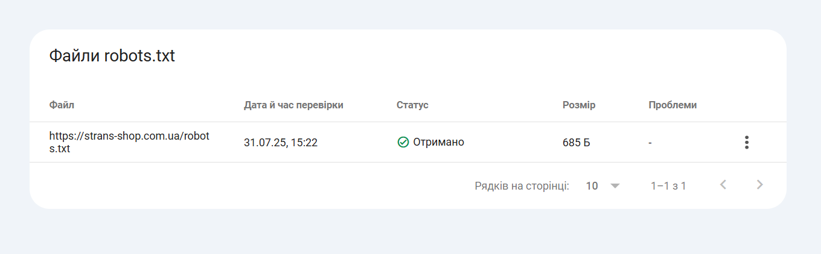The width and height of the screenshot is (821, 254).
Task: Click the Розмір column header
Action: click(579, 105)
